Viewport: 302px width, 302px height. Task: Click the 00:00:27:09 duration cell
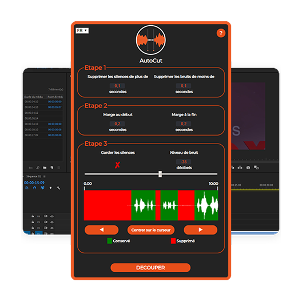click(31, 135)
